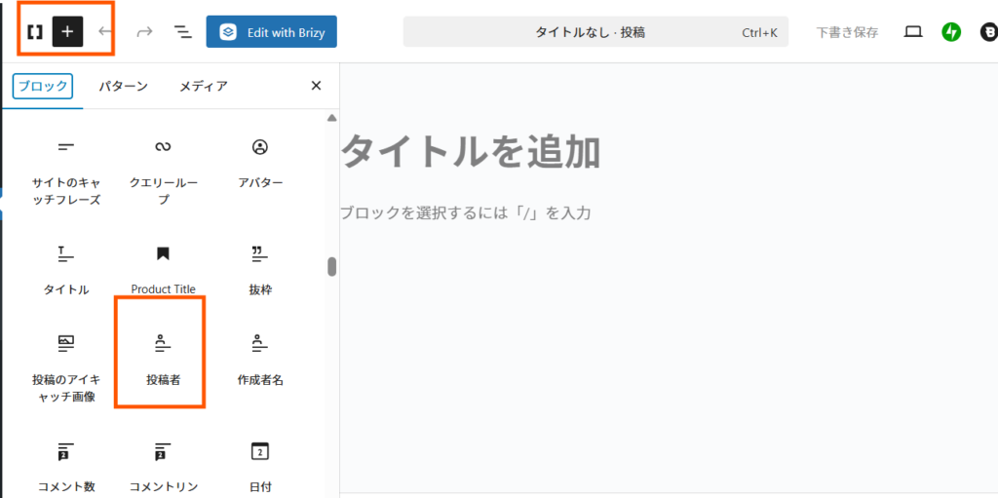Click the タイトルを追加 title field
Image resolution: width=998 pixels, height=498 pixels.
point(470,152)
